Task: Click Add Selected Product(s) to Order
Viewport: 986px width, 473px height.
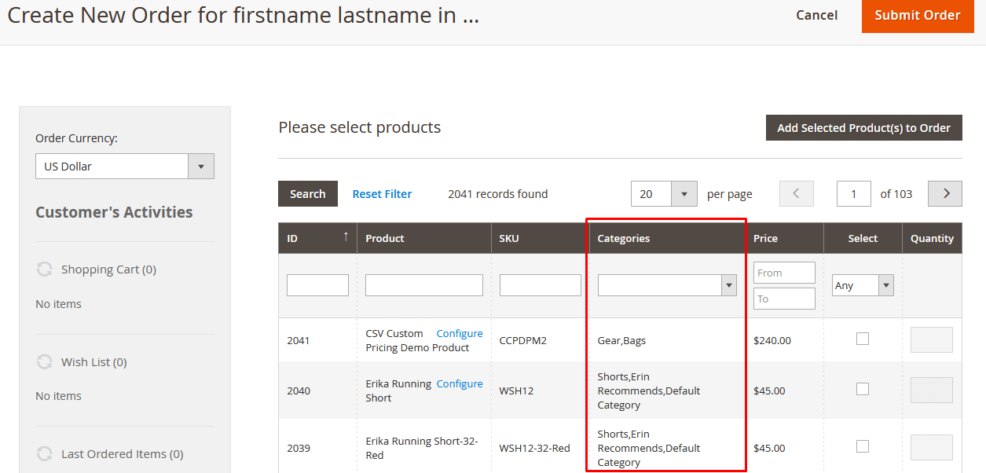Action: 863,128
